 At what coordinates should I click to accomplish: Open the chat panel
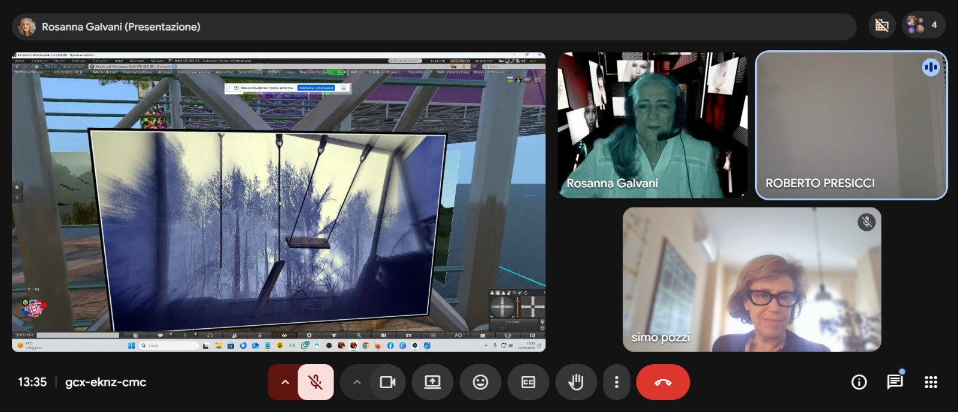[895, 382]
